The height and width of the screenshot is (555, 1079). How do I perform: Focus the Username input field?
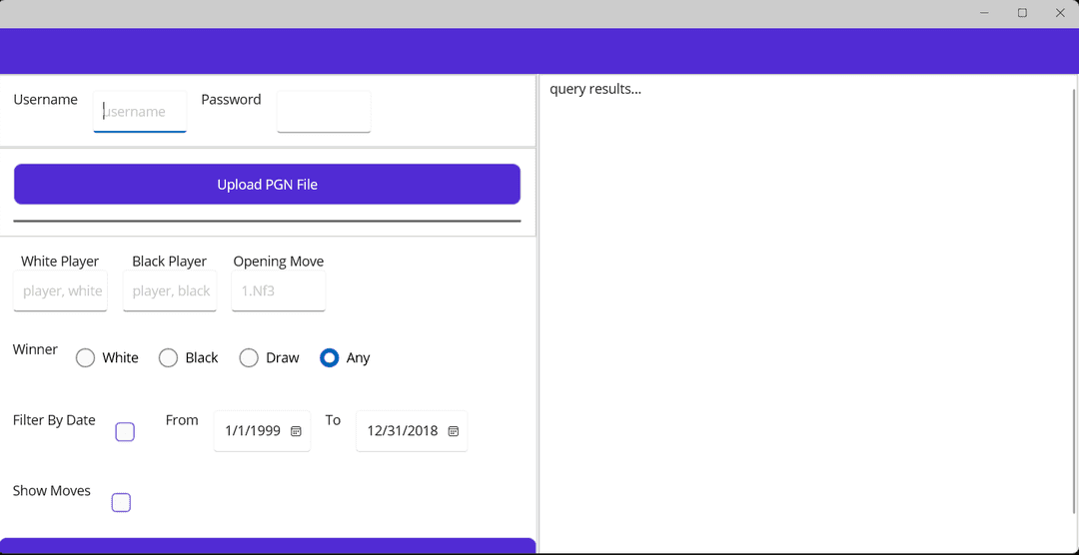(x=140, y=112)
